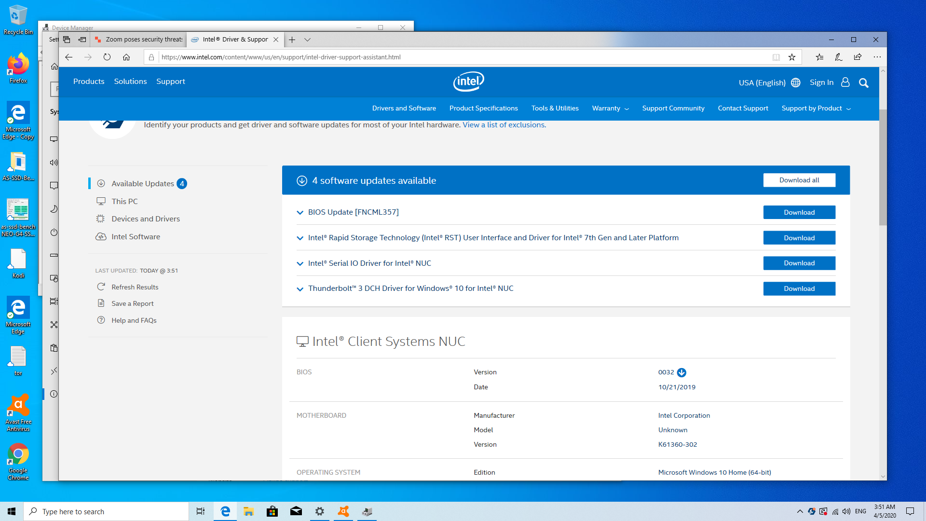
Task: Click the BIOS version download arrow icon
Action: click(x=681, y=372)
